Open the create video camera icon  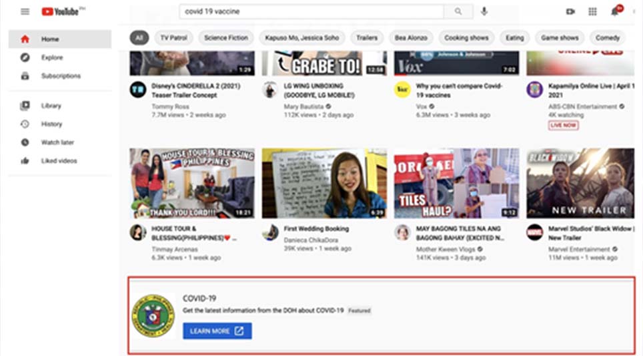570,11
